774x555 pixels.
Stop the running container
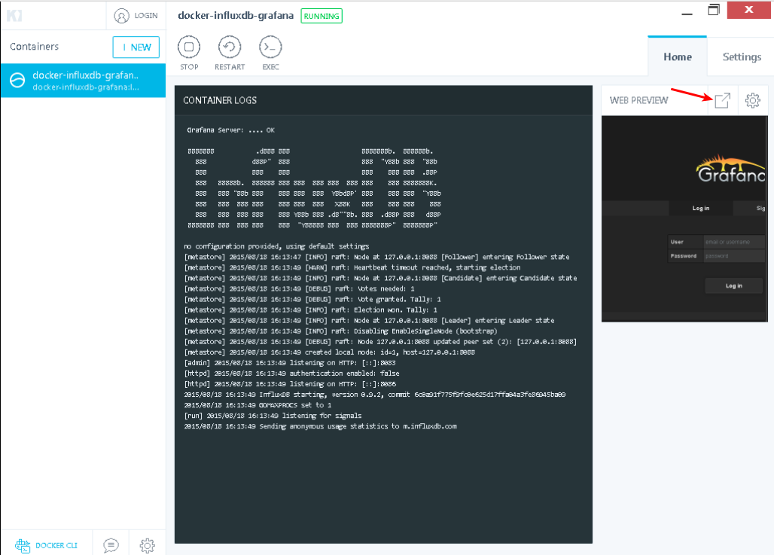point(188,47)
